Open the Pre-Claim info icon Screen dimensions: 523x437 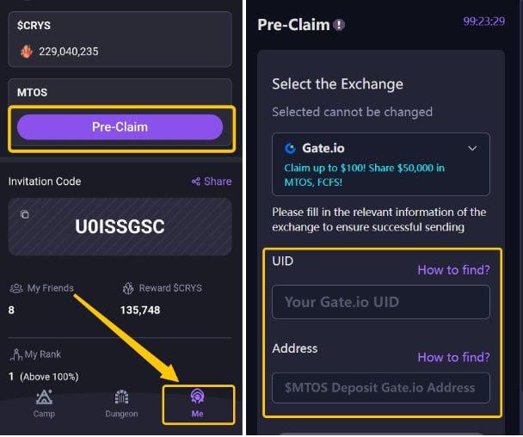pos(339,25)
